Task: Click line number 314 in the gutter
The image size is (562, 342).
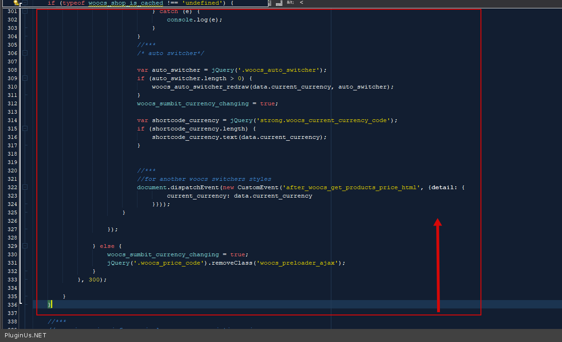Action: (x=12, y=120)
